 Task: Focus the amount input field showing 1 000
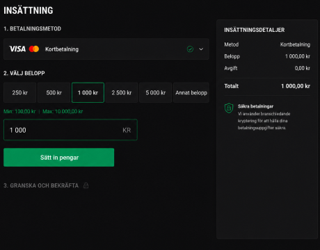click(70, 130)
